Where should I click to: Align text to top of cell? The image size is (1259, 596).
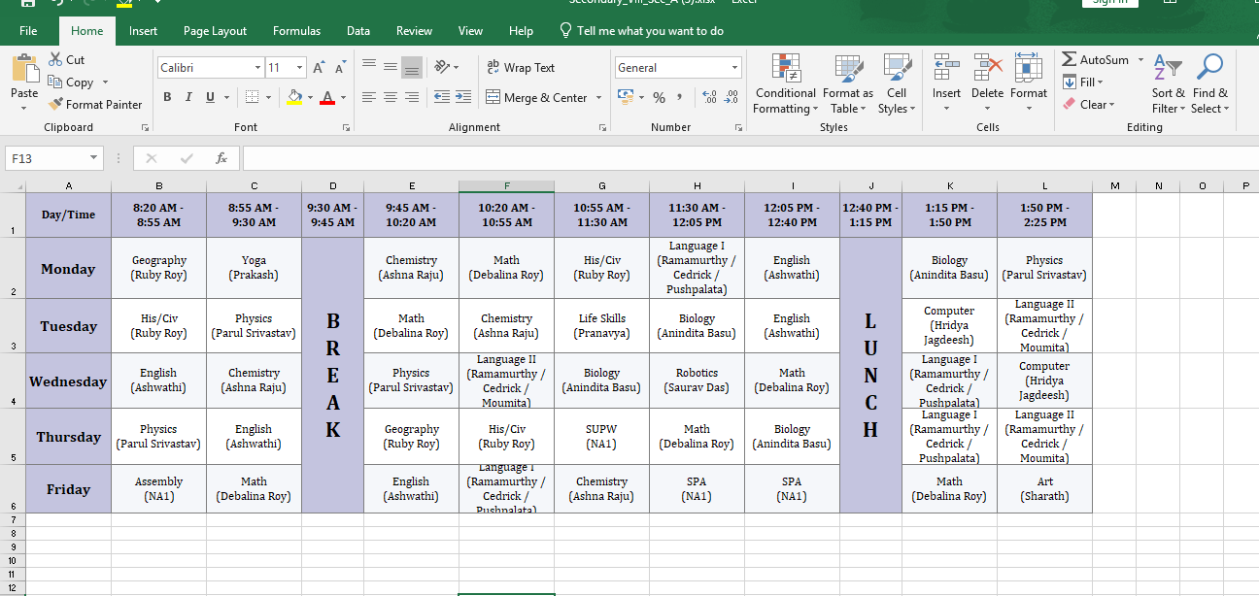point(369,67)
